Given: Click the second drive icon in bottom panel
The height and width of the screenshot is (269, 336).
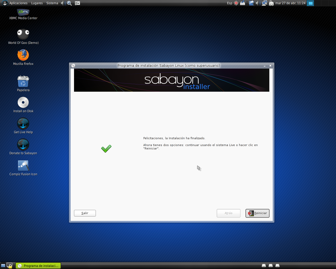Looking at the screenshot, I should point(271,266).
